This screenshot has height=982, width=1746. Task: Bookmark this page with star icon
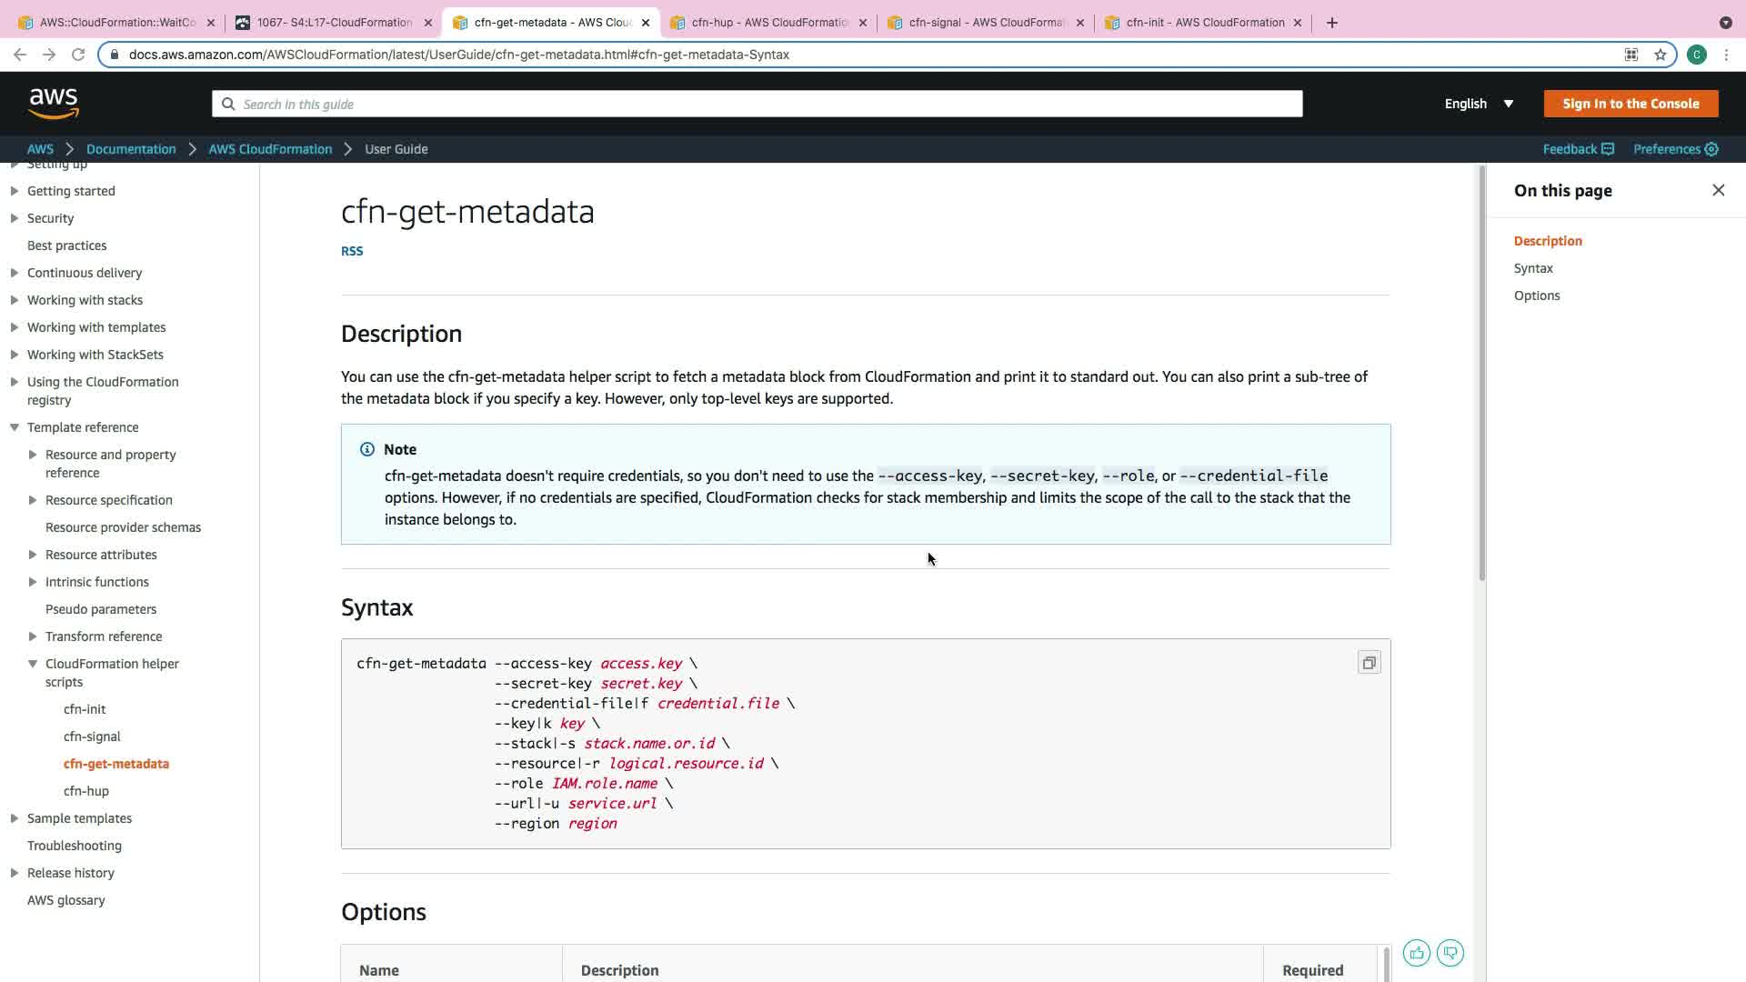tap(1661, 55)
